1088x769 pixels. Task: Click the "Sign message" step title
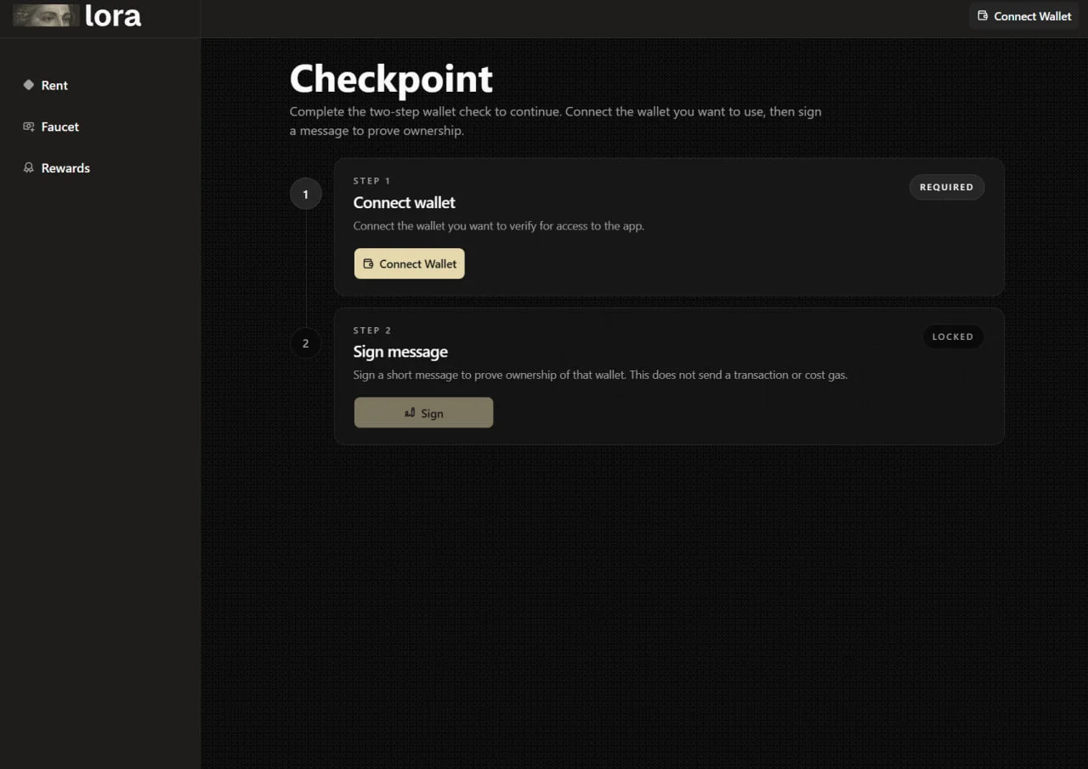point(400,352)
